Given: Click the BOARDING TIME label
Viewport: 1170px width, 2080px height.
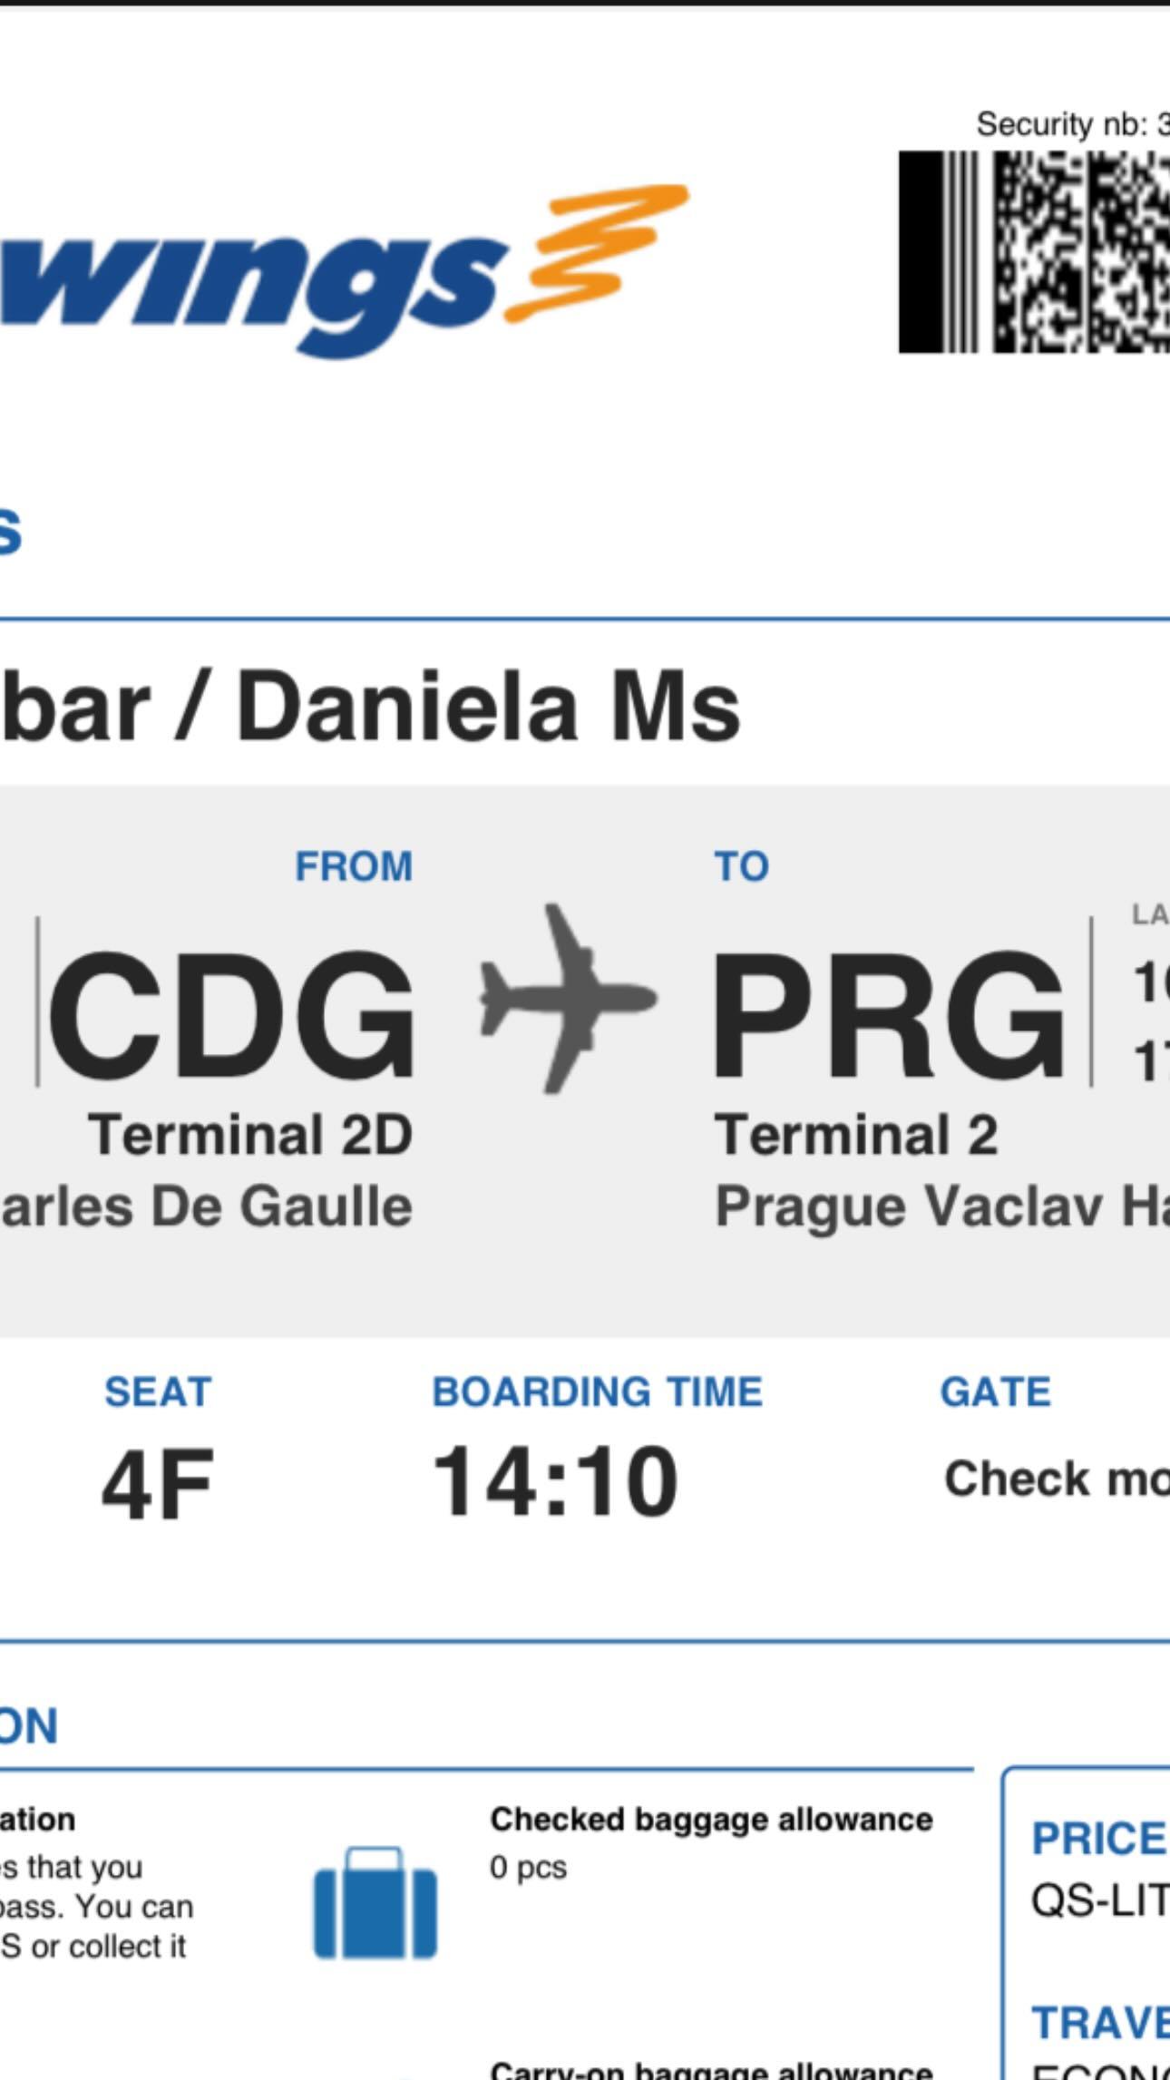Looking at the screenshot, I should [x=597, y=1392].
